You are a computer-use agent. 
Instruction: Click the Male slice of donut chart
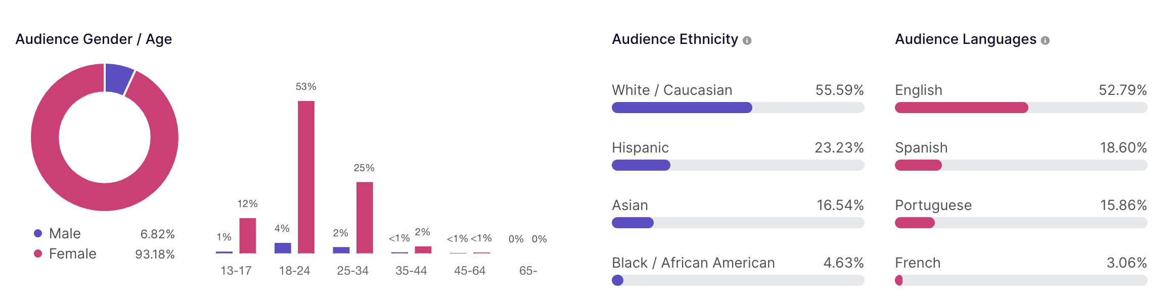tap(118, 78)
